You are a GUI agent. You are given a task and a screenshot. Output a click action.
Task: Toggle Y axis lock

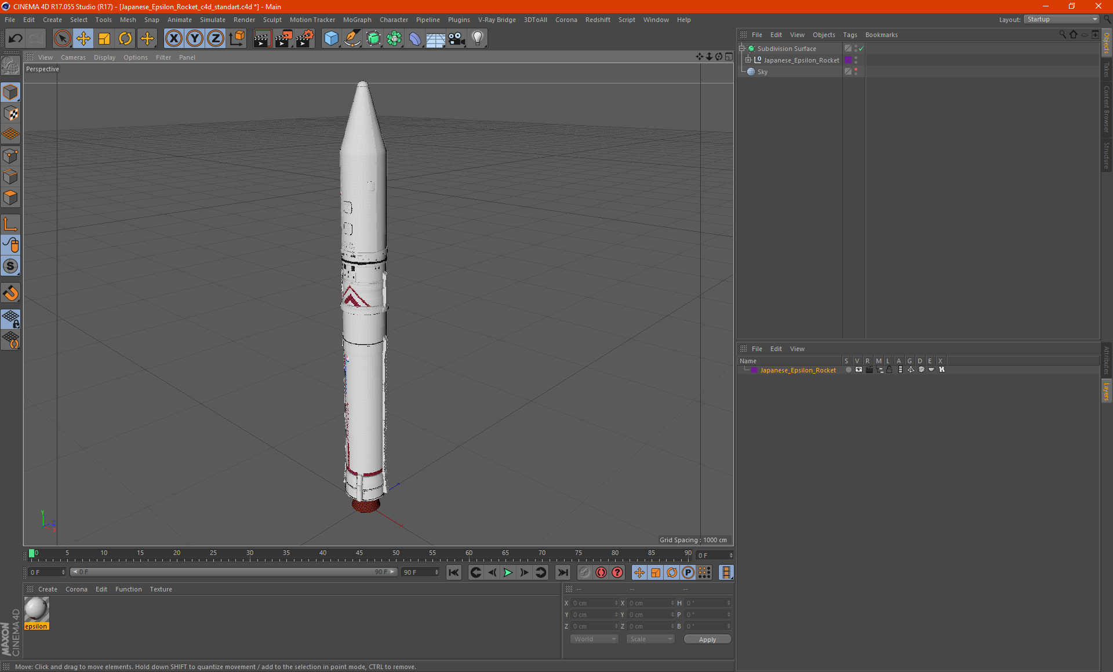195,39
